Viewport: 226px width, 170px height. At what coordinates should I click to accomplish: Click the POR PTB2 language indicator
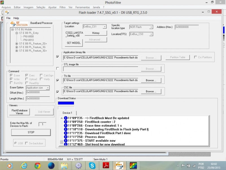coord(201,166)
